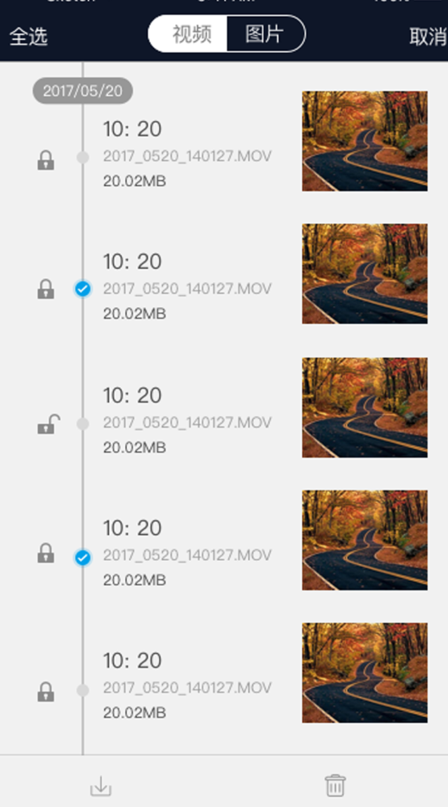The image size is (448, 807).
Task: Tap the download icon in bottom bar
Action: (101, 787)
